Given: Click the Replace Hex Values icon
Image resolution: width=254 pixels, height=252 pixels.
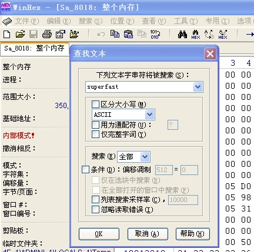Looking at the screenshot, I should coord(223,35).
